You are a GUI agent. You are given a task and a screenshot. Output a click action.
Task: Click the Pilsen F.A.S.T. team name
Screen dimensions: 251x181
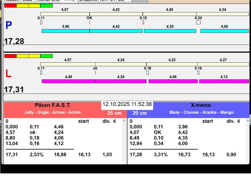(53, 105)
